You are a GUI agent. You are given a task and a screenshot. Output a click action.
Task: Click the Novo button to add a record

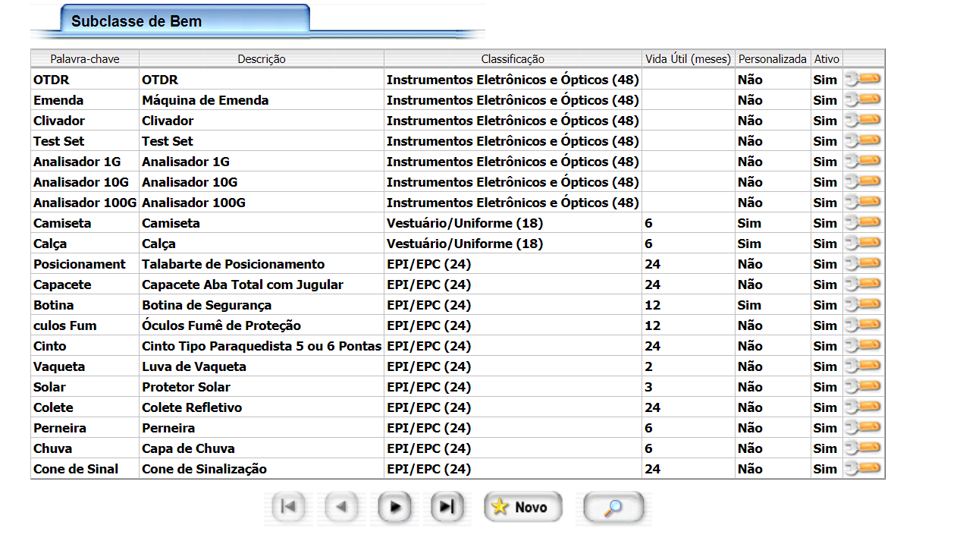pos(522,507)
